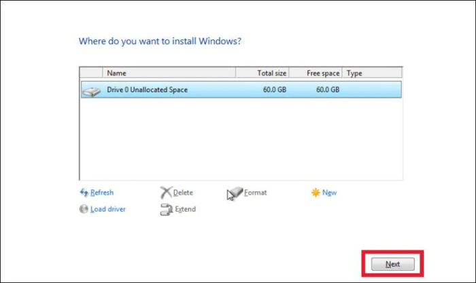This screenshot has height=283, width=476.
Task: Click the Next button
Action: (x=392, y=264)
